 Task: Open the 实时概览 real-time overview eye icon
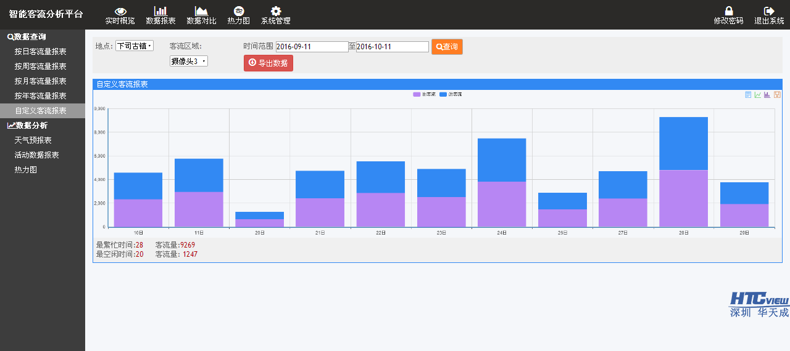coord(120,11)
